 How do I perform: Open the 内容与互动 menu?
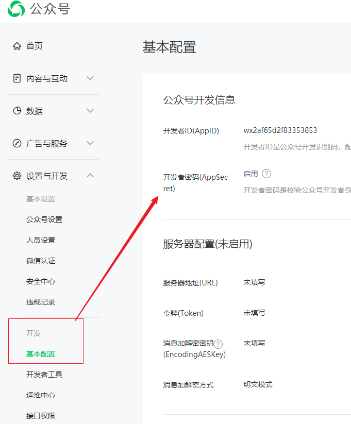(47, 78)
